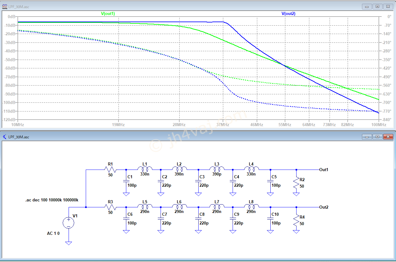Click the -120dB label on magnitude axis
This screenshot has width=396, height=262.
coord(9,120)
